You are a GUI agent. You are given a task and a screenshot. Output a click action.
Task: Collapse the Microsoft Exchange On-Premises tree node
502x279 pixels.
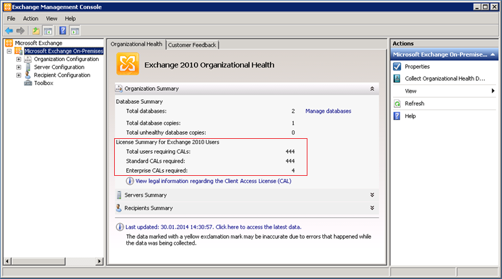point(9,51)
